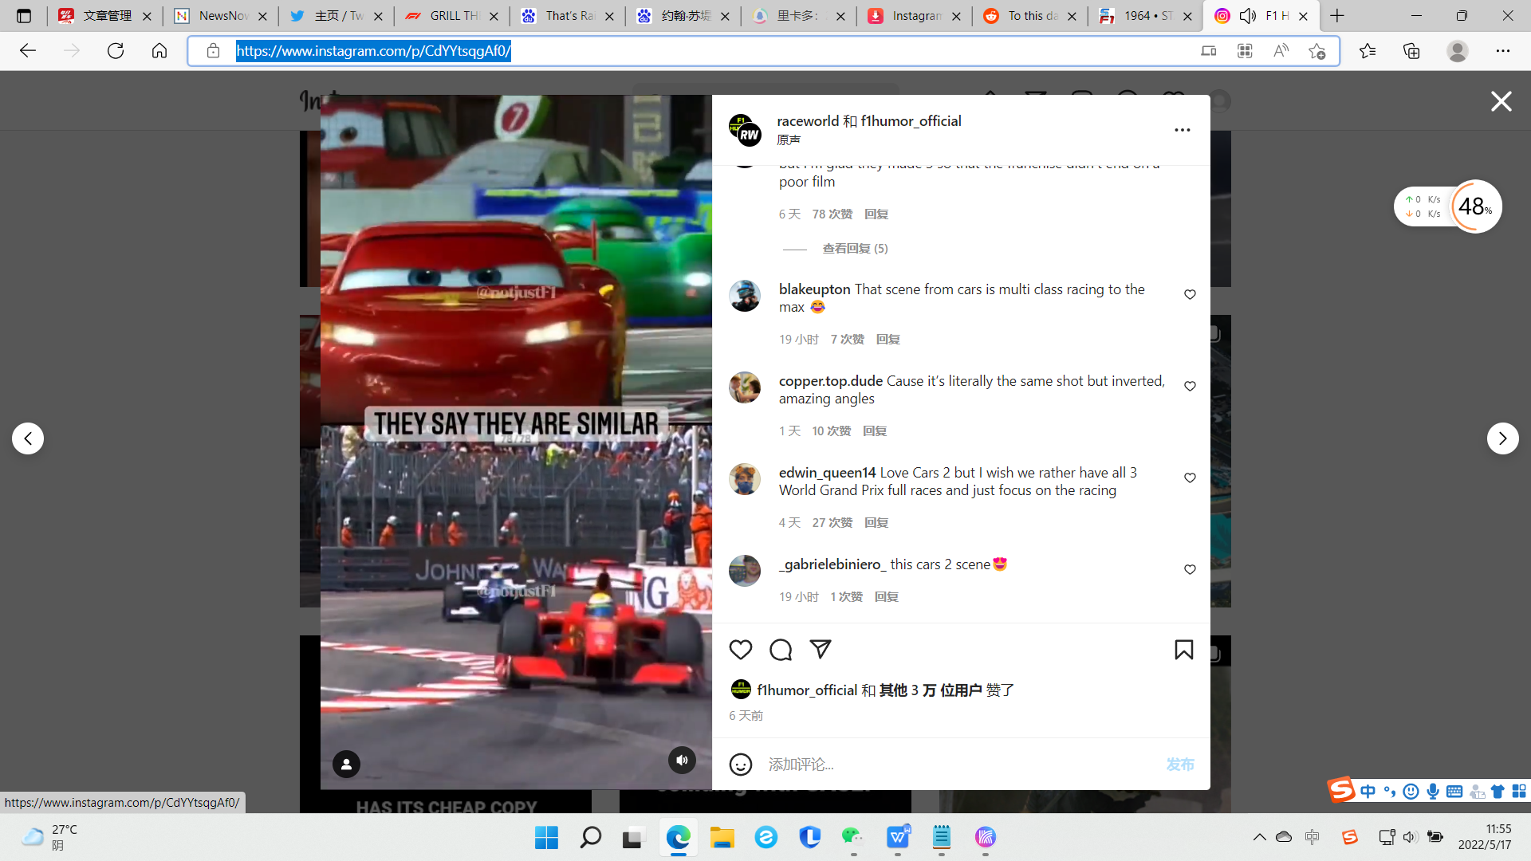This screenshot has height=861, width=1531.
Task: Save post with bookmark icon
Action: tap(1184, 650)
